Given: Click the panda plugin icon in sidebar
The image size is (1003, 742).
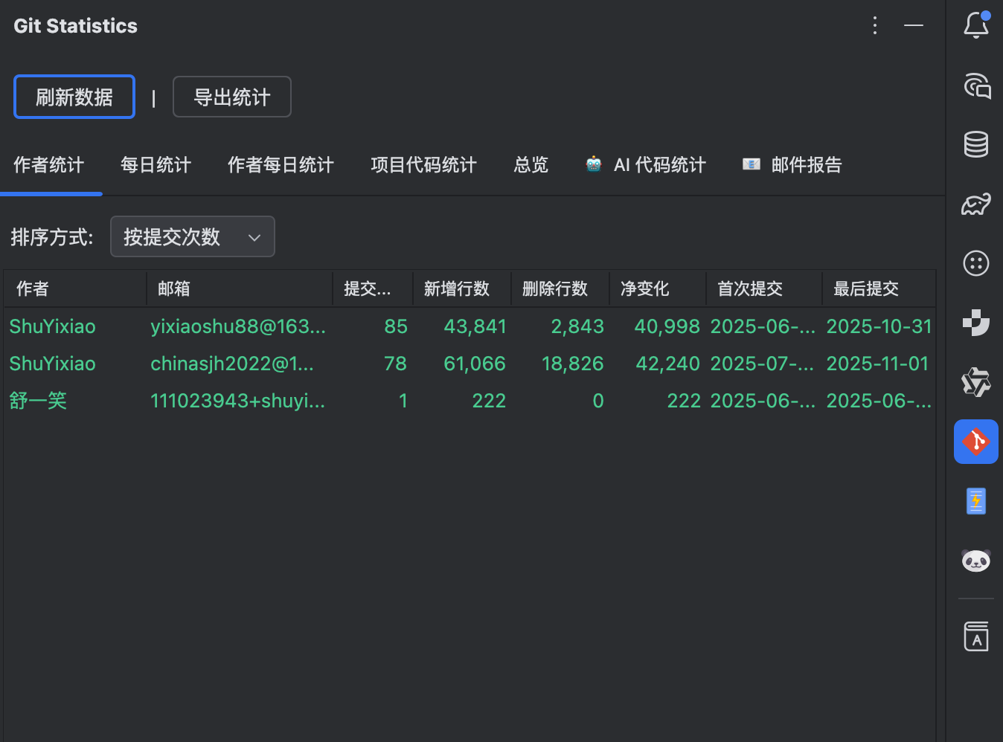Looking at the screenshot, I should 975,561.
